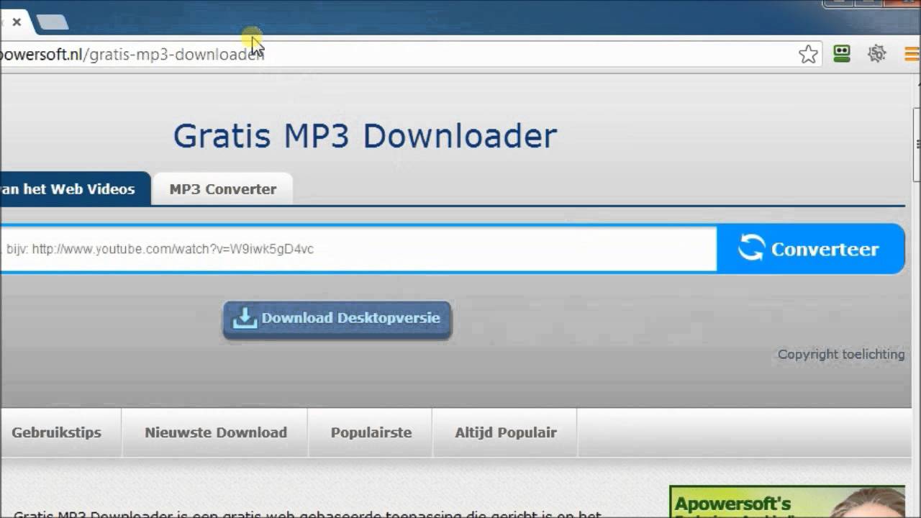921x518 pixels.
Task: Click the green robot extension icon
Action: click(842, 53)
